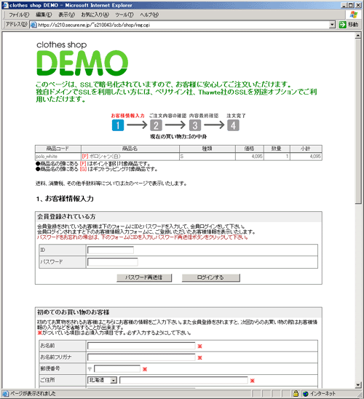Click the パスワード再送信 button
This screenshot has height=399, width=364.
point(144,277)
